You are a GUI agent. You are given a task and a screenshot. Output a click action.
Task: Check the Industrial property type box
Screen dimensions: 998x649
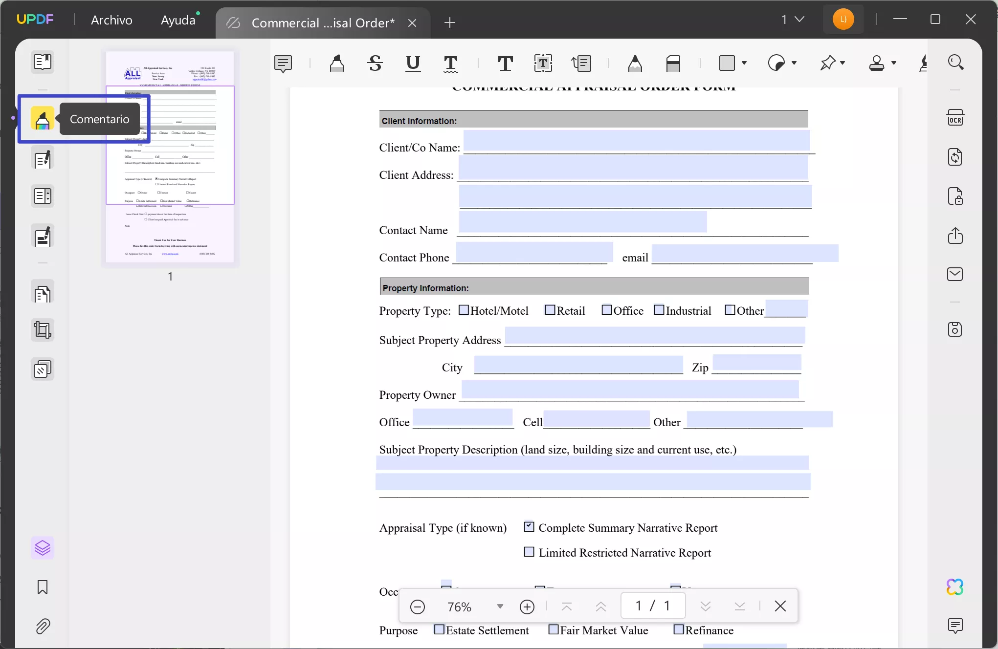659,310
